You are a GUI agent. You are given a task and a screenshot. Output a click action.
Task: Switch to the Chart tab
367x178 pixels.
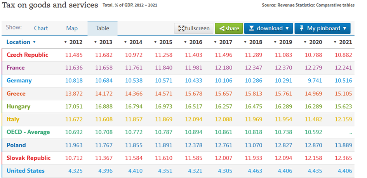41,28
